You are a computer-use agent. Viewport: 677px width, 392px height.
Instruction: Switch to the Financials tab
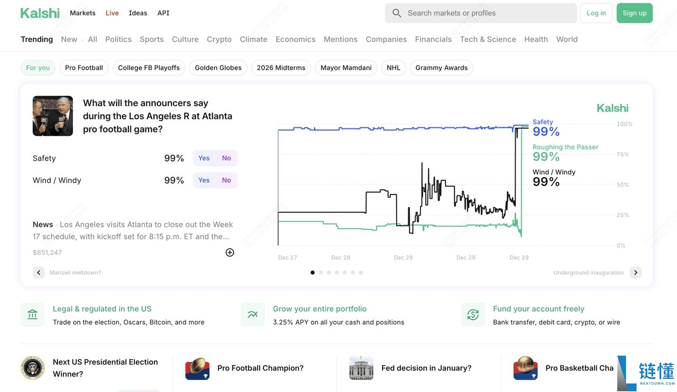pos(434,39)
